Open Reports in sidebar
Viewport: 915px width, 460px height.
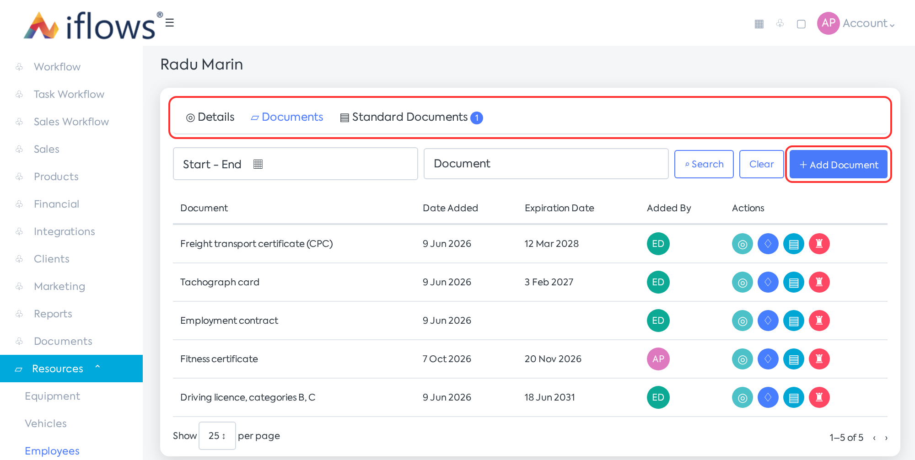[53, 314]
